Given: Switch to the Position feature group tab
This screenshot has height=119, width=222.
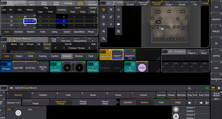Looking at the screenshot, I should click(43, 95).
